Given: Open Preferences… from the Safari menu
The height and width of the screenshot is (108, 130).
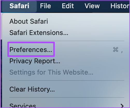Looking at the screenshot, I should coord(31,50).
